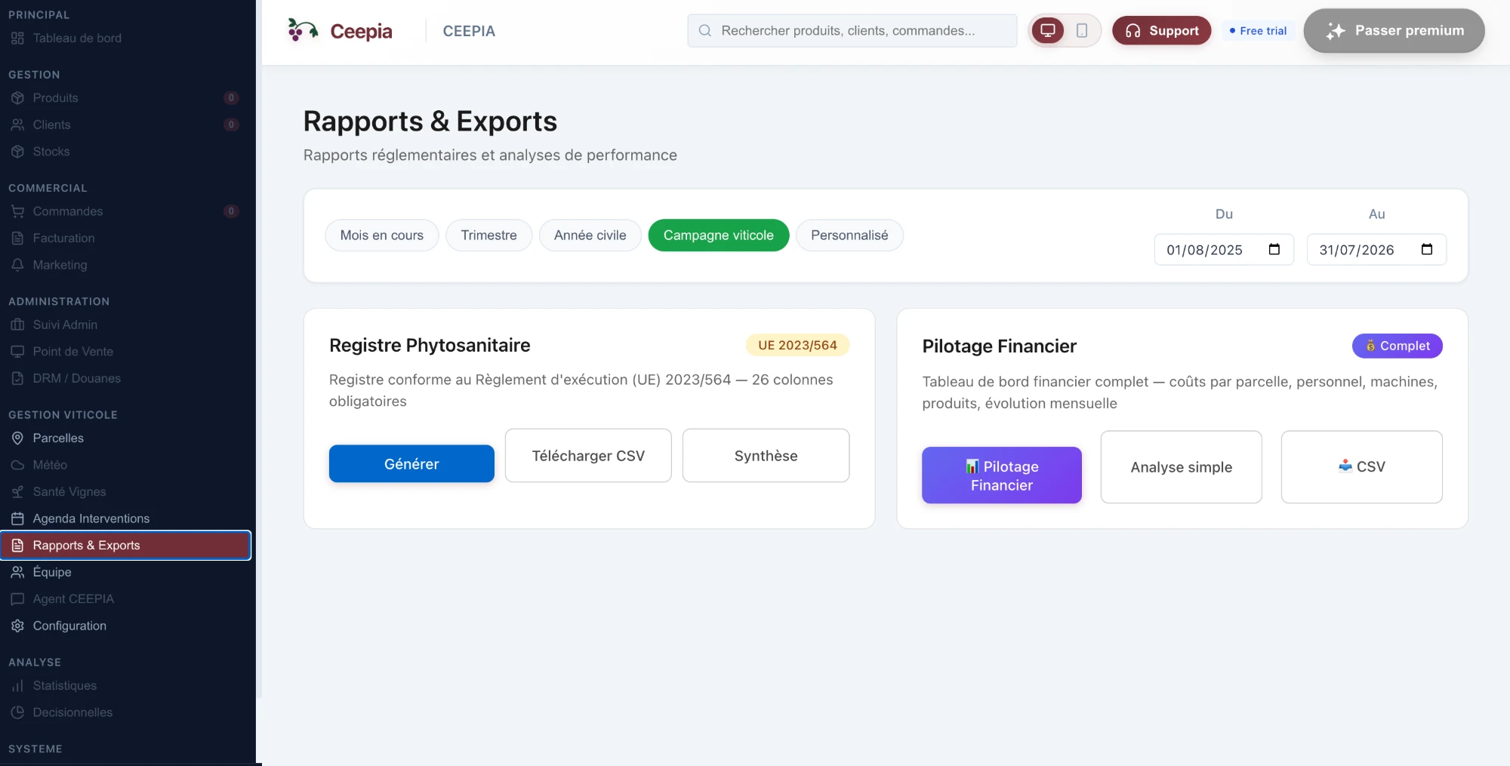Open Configuration menu item
The width and height of the screenshot is (1510, 766).
click(x=125, y=626)
